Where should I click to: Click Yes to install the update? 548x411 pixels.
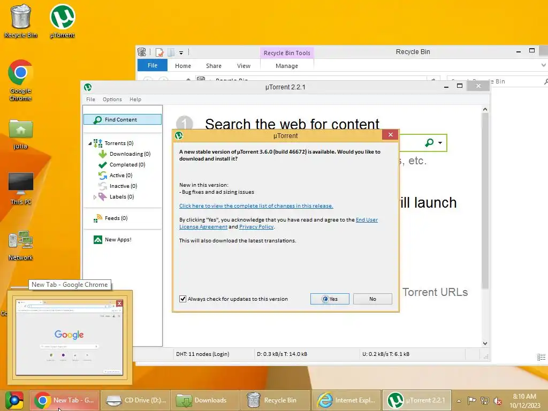[330, 299]
